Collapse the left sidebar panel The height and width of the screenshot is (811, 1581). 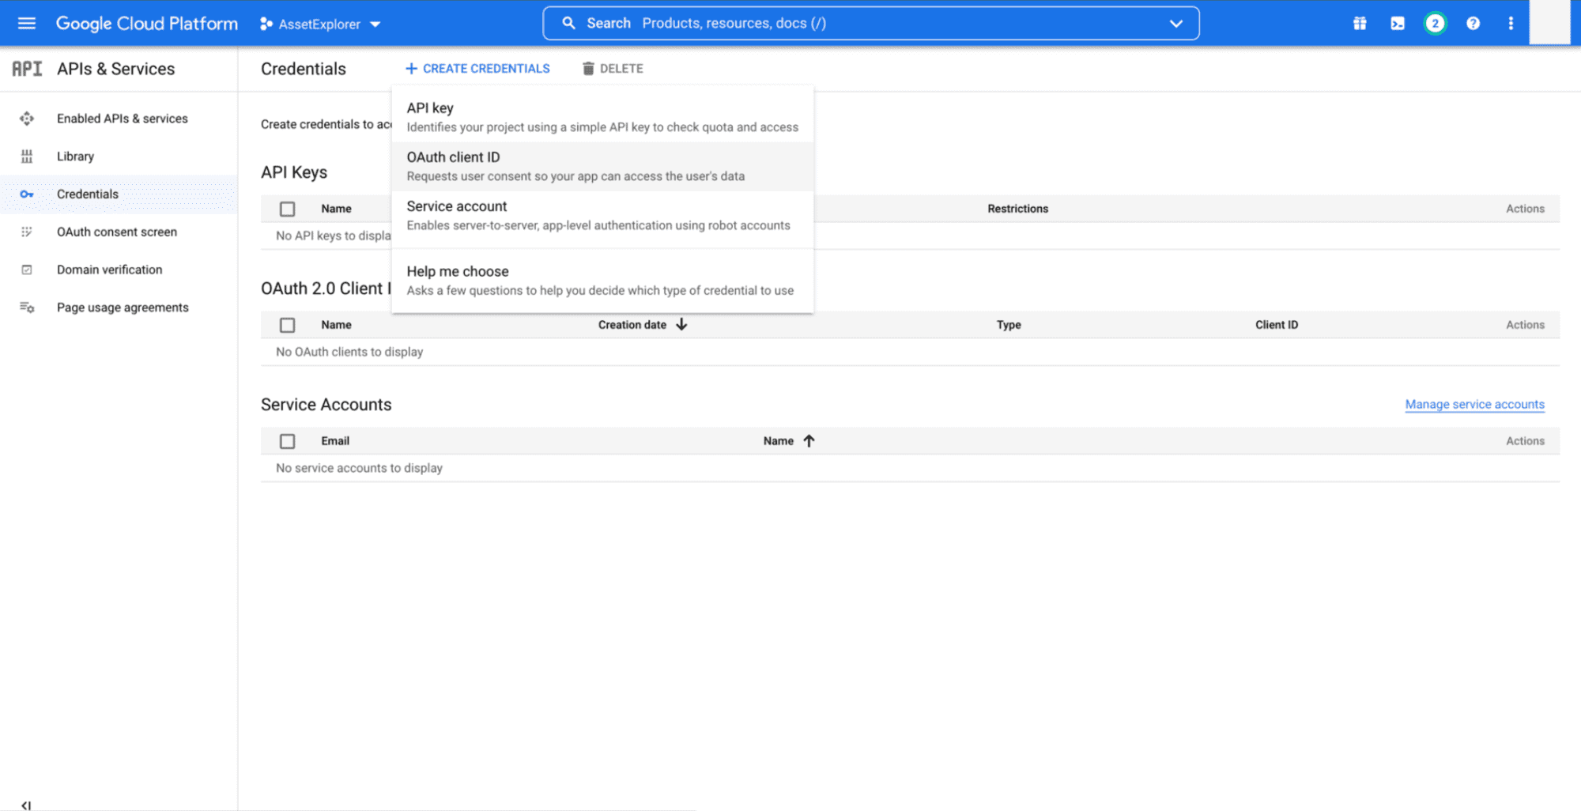tap(26, 805)
